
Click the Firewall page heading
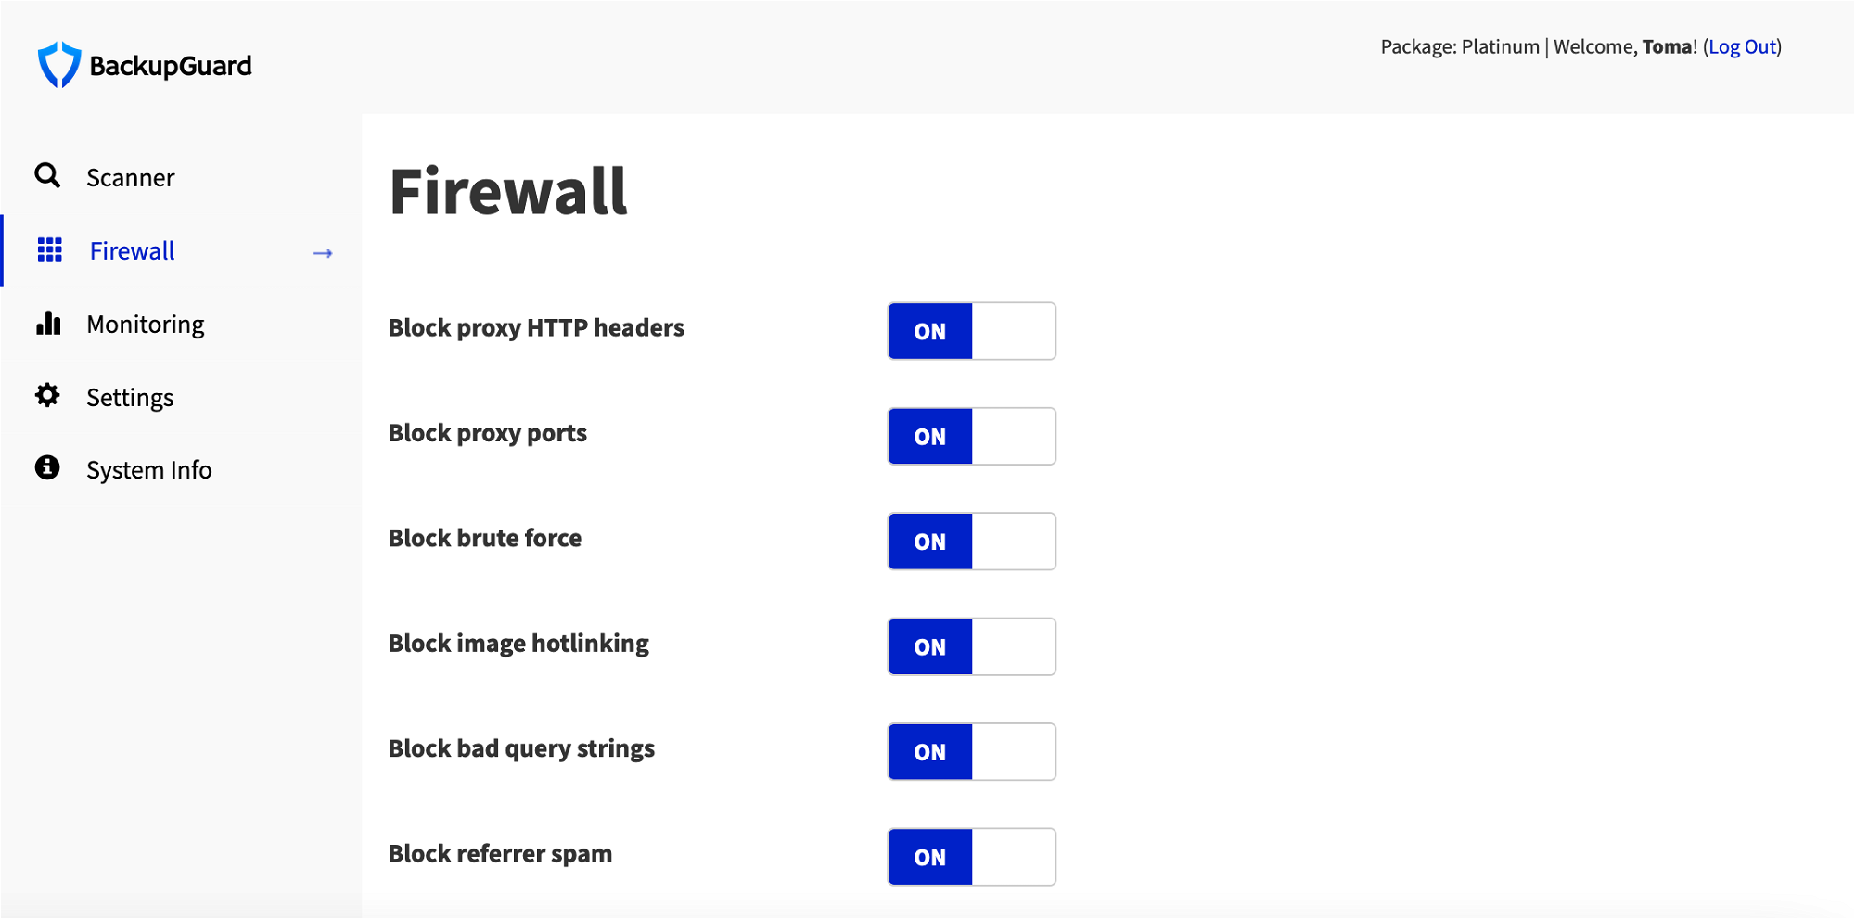tap(508, 192)
